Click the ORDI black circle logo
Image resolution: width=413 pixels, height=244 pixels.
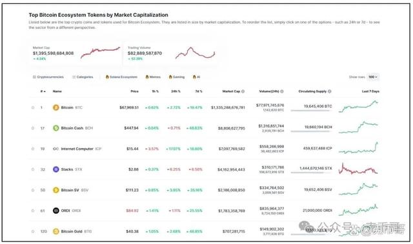click(x=56, y=211)
